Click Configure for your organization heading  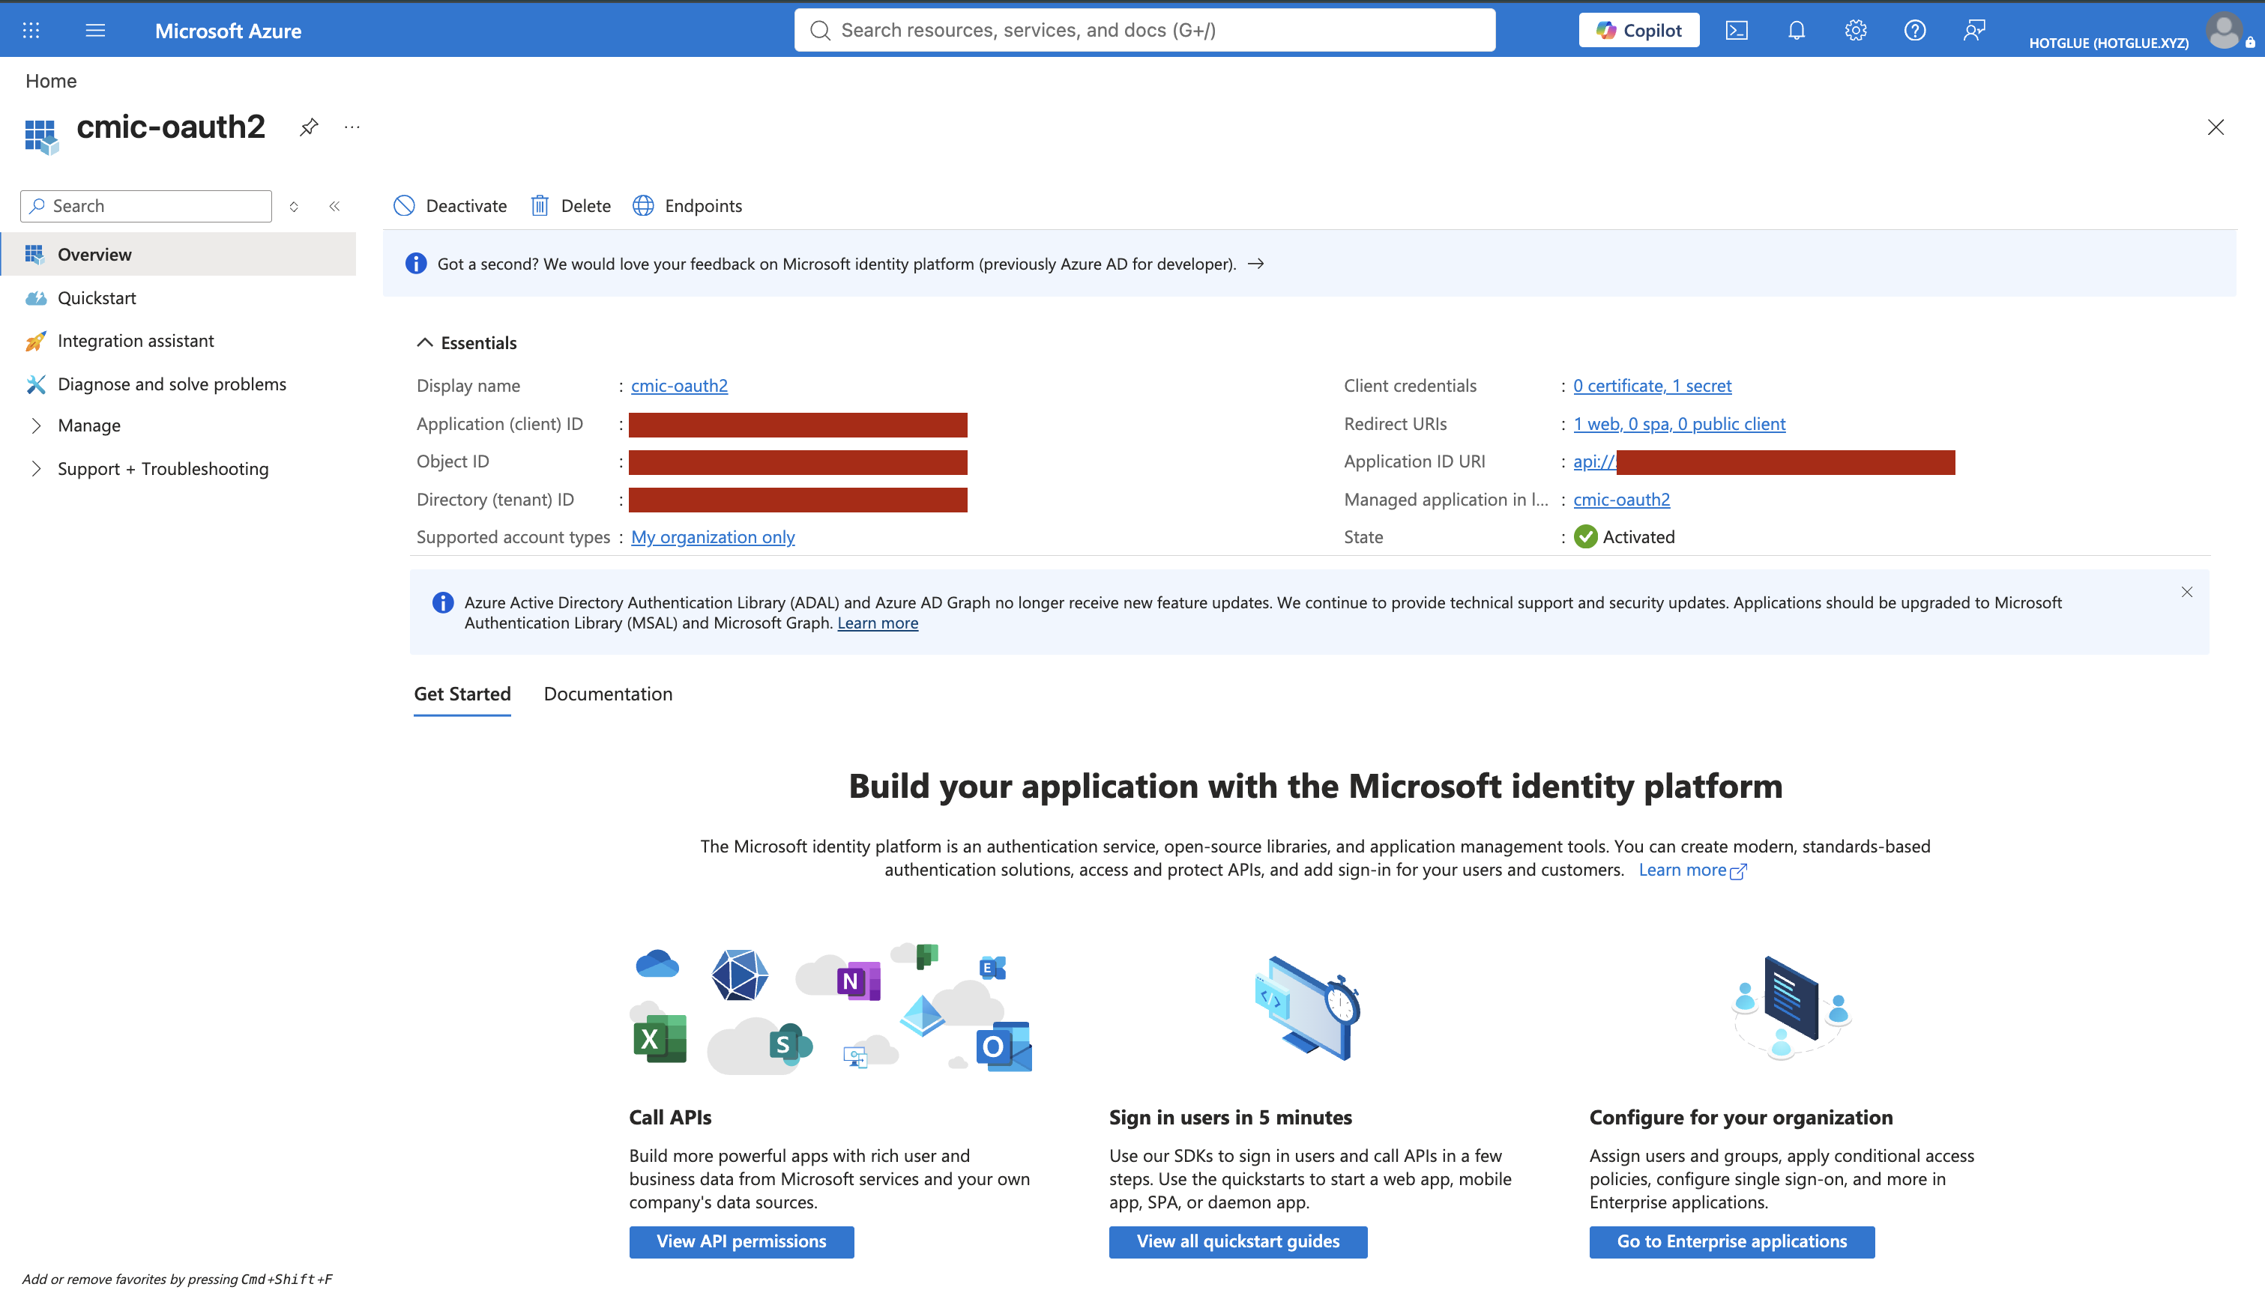pyautogui.click(x=1741, y=1117)
